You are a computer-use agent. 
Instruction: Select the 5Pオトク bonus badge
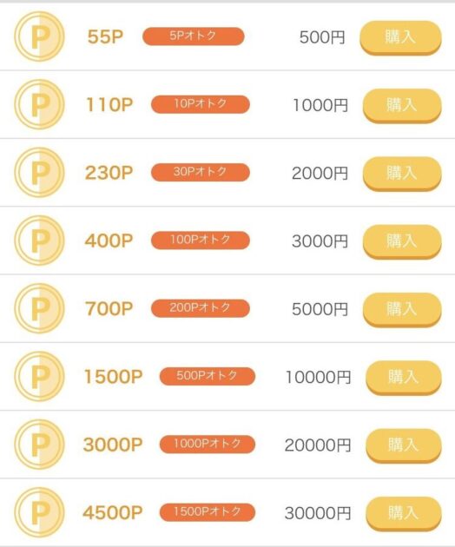(194, 36)
